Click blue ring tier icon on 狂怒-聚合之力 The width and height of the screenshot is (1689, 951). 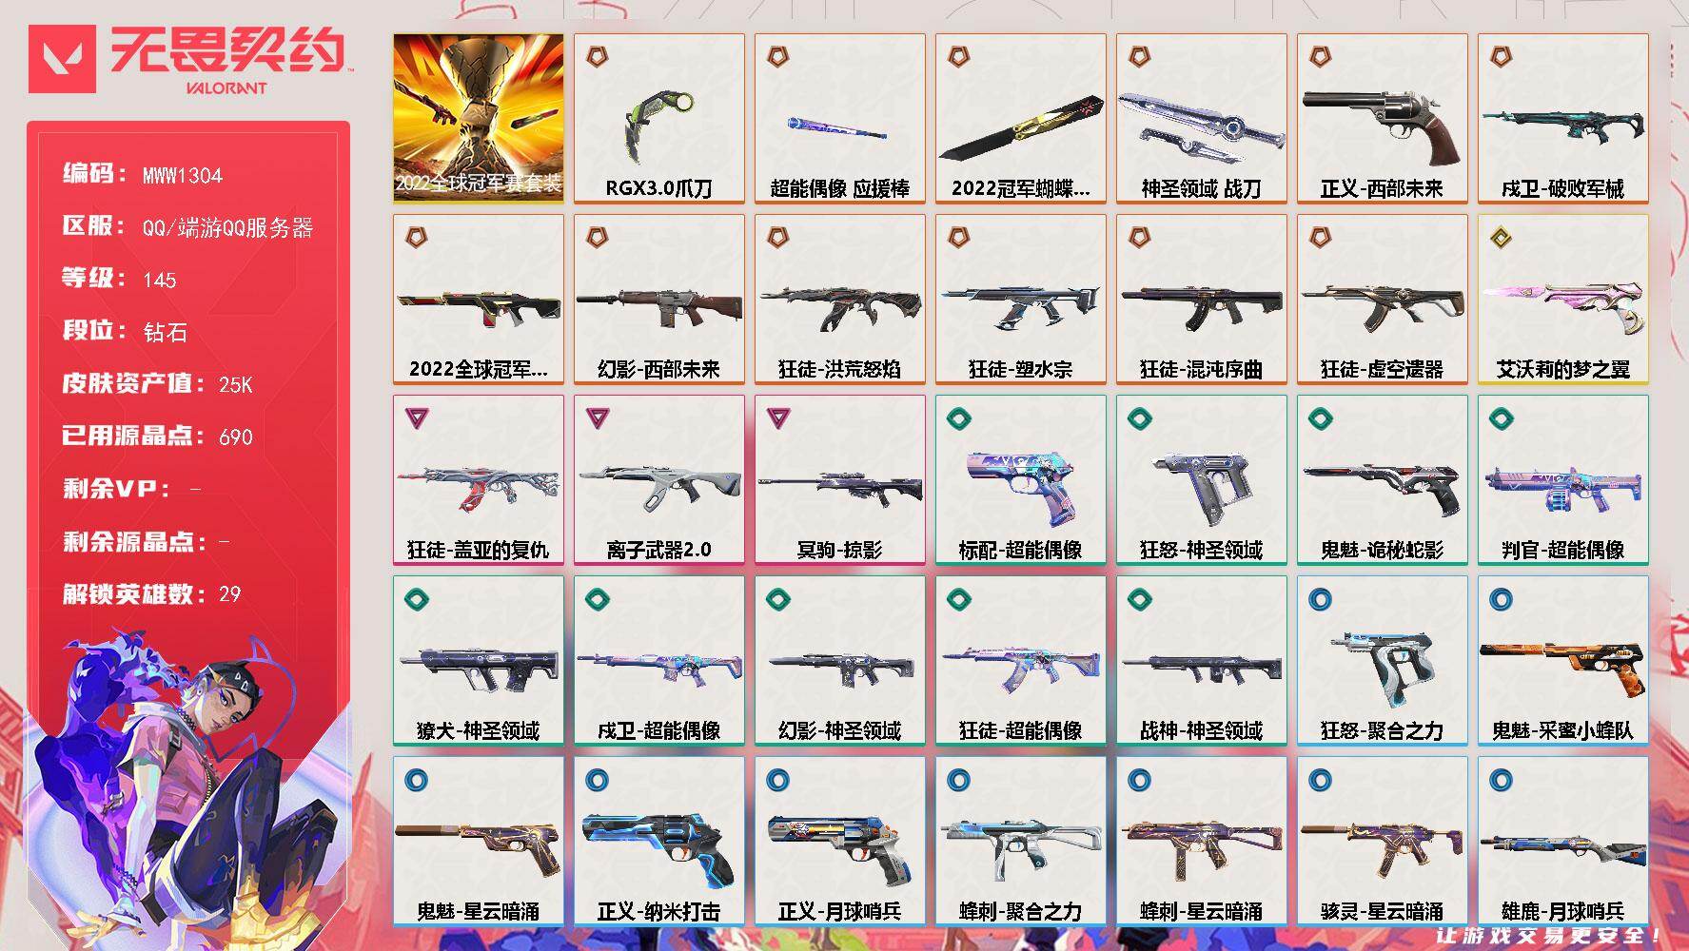(1320, 599)
